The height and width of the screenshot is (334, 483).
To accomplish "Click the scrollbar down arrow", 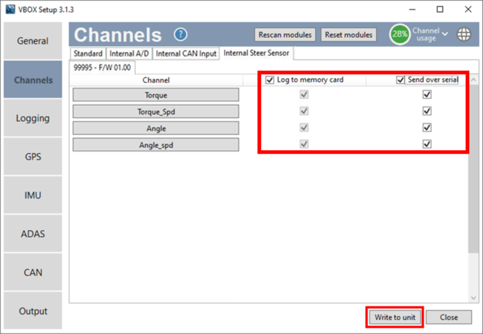I will tap(473, 298).
